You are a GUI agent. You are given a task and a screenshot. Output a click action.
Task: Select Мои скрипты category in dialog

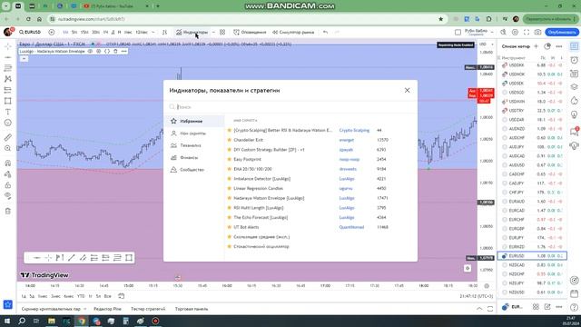(194, 134)
